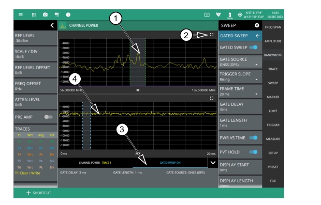Click the SHORTCUT add button
Image resolution: width=321 pixels, height=205 pixels.
click(39, 193)
